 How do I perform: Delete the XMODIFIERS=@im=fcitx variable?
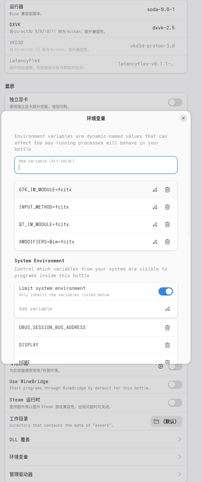click(168, 242)
